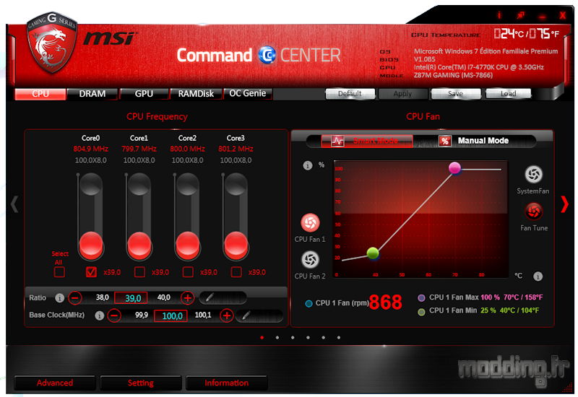Decrease Base Clock with the minus button
Image resolution: width=578 pixels, height=397 pixels.
point(114,315)
